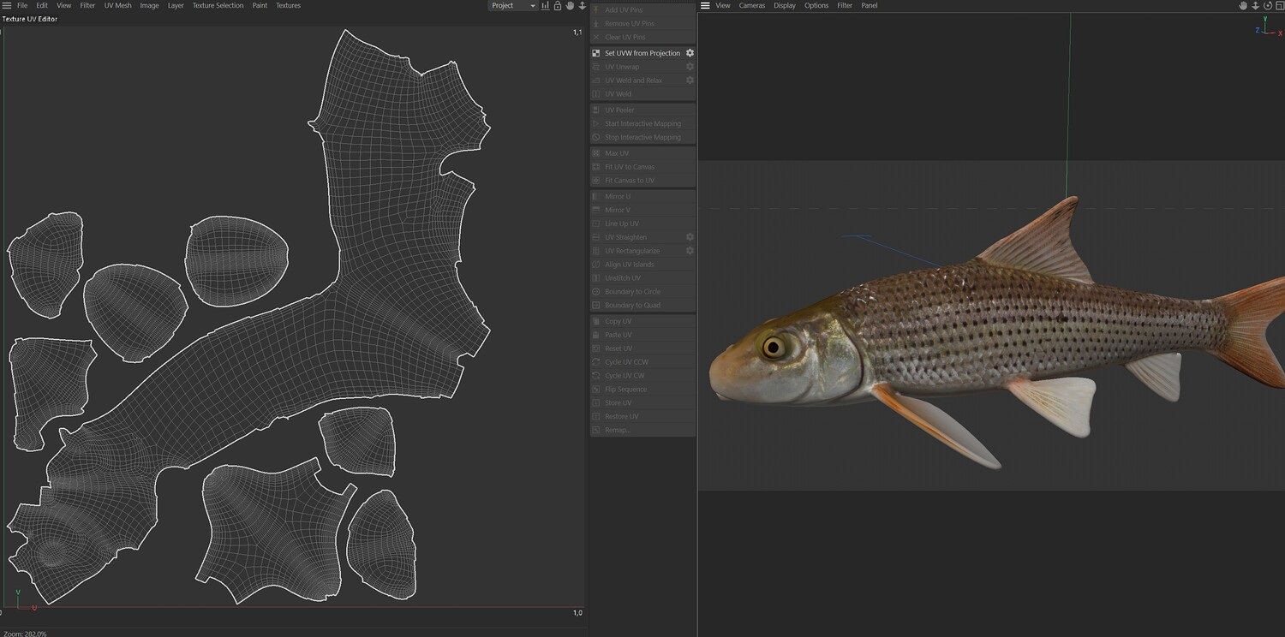
Task: Toggle the lock icon in UV editor header
Action: pos(558,6)
